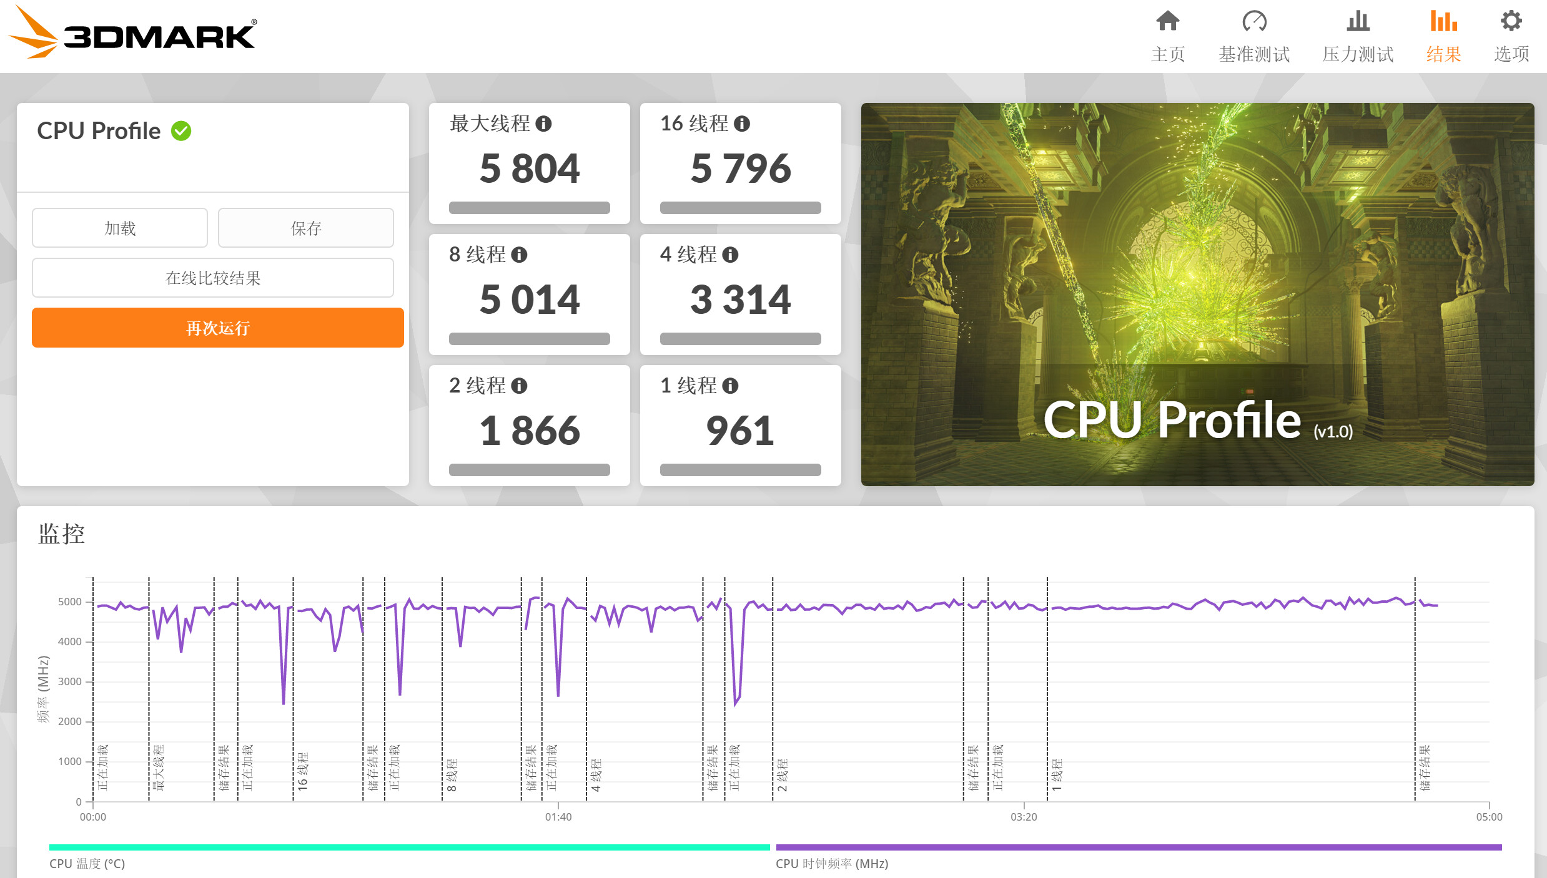
Task: Open the options gear icon
Action: click(x=1511, y=22)
